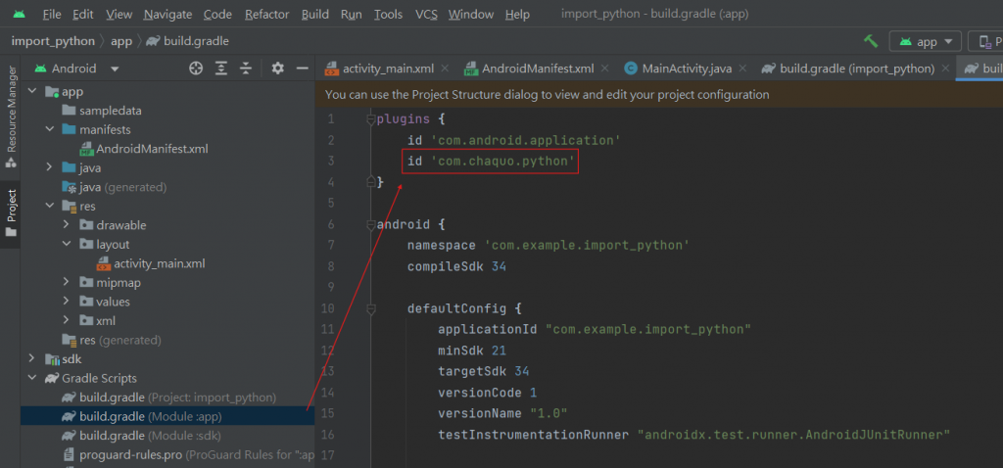Close the activity_main.xml tab
Image resolution: width=1003 pixels, height=468 pixels.
[x=446, y=69]
